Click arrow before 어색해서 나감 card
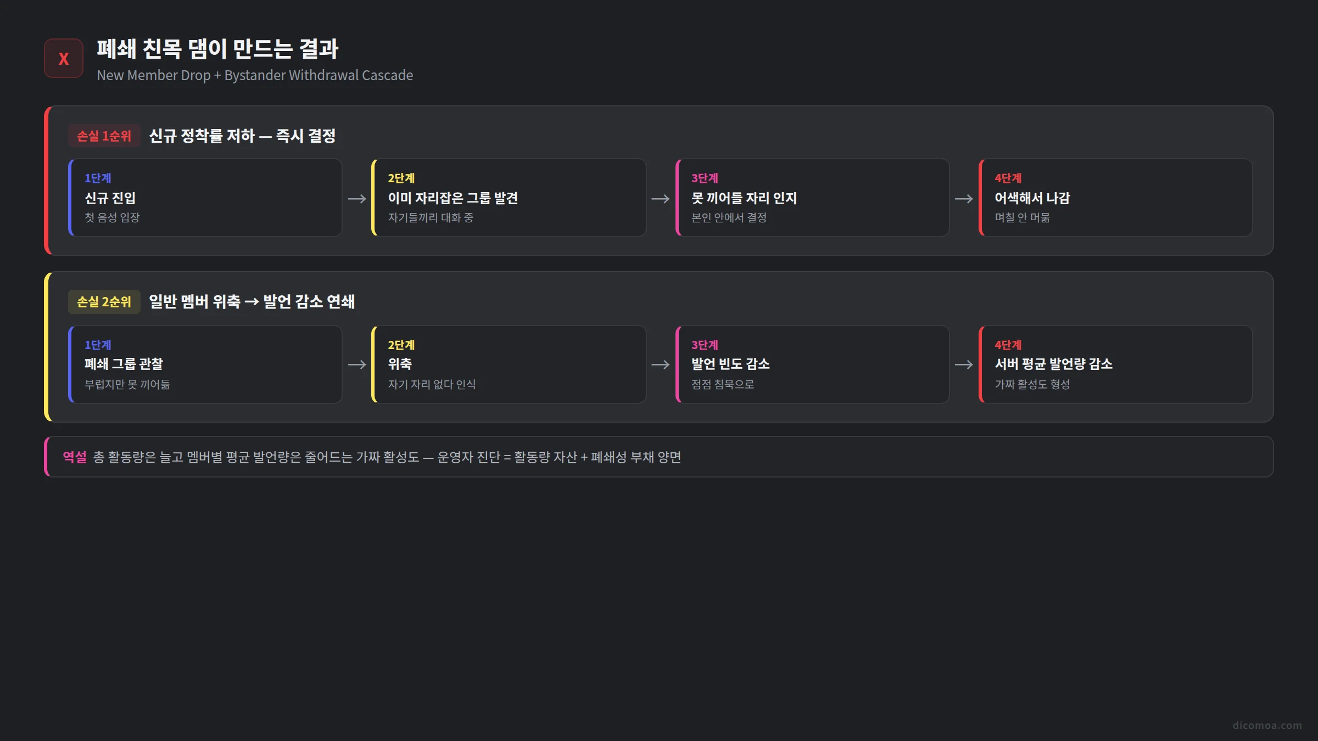 coord(964,199)
